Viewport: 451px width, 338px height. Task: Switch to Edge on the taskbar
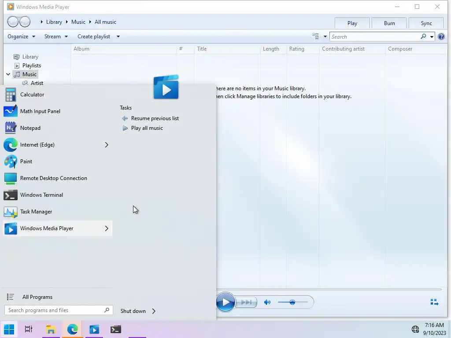73,329
